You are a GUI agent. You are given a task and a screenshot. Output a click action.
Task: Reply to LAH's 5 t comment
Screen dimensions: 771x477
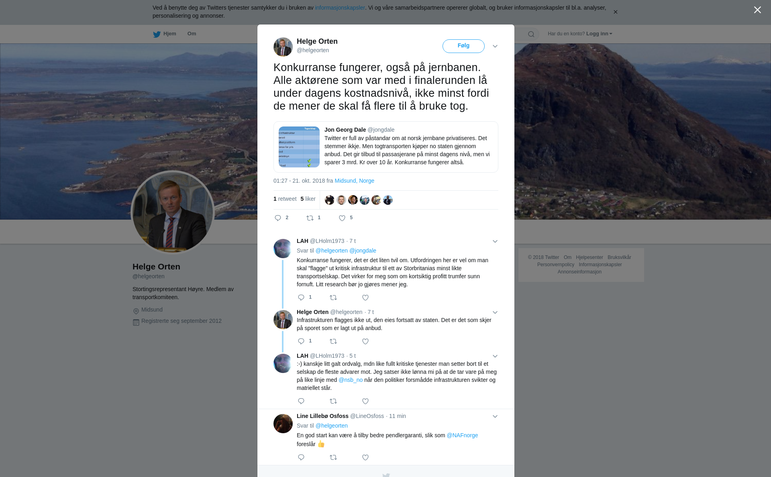[x=301, y=401]
